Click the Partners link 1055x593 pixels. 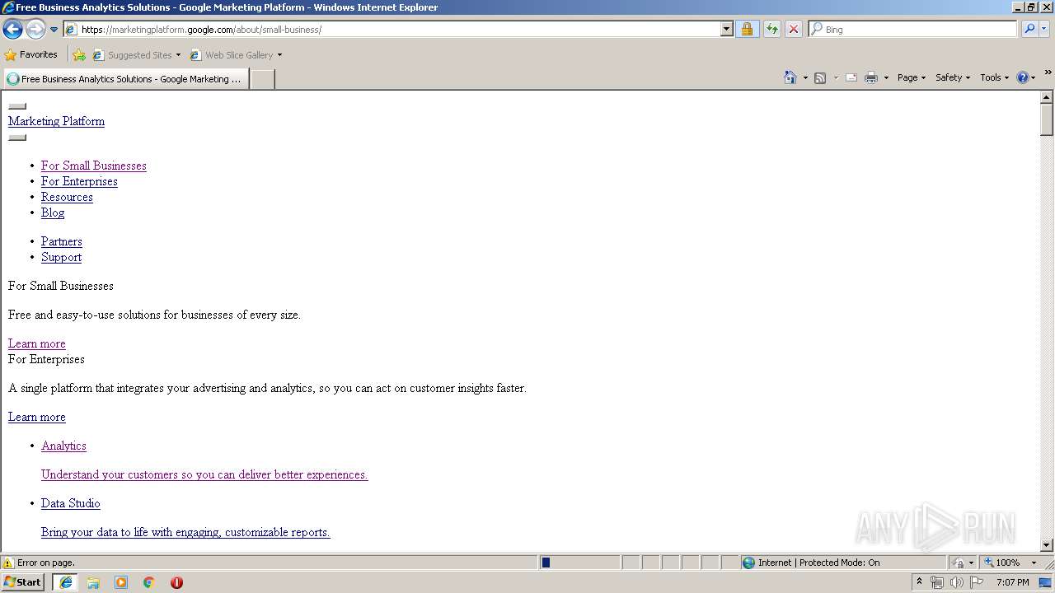click(62, 241)
